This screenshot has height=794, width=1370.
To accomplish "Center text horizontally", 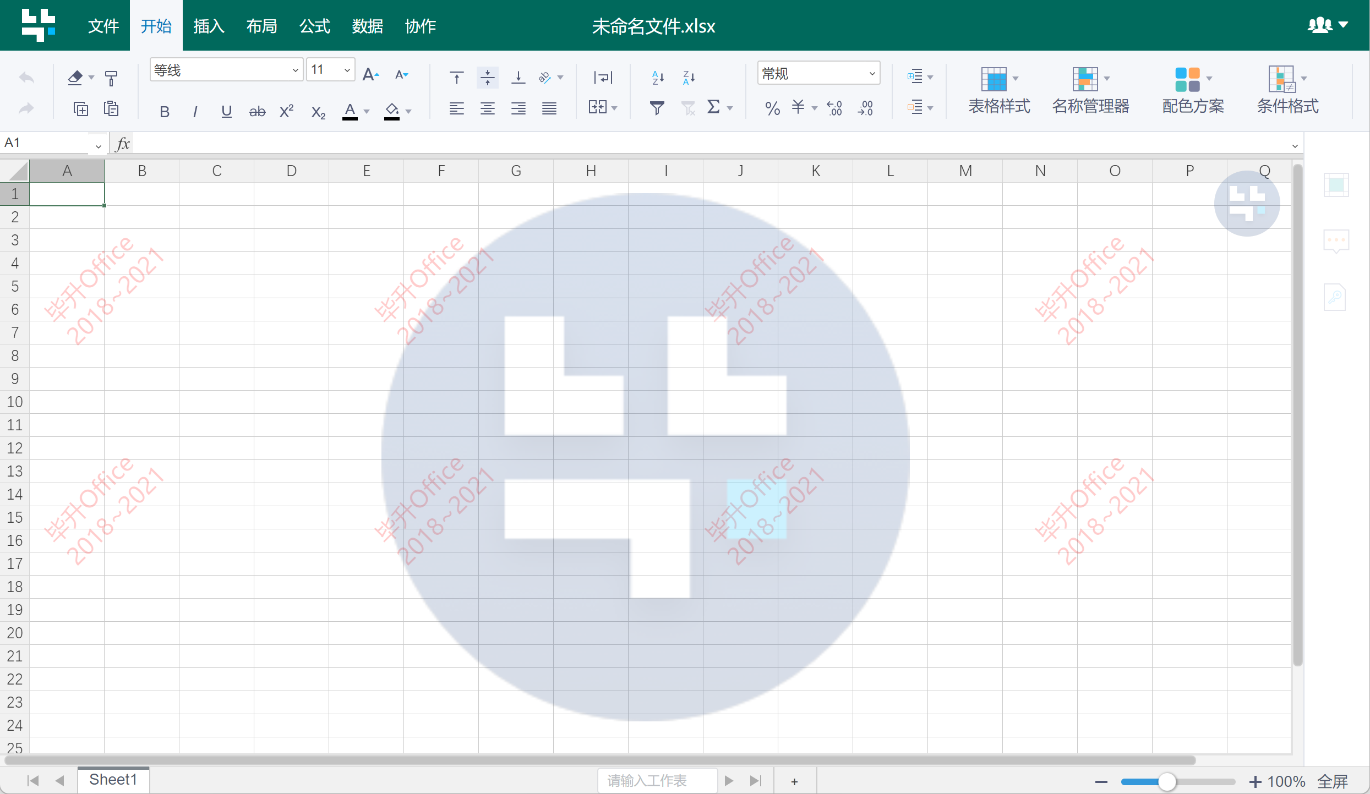I will point(487,108).
